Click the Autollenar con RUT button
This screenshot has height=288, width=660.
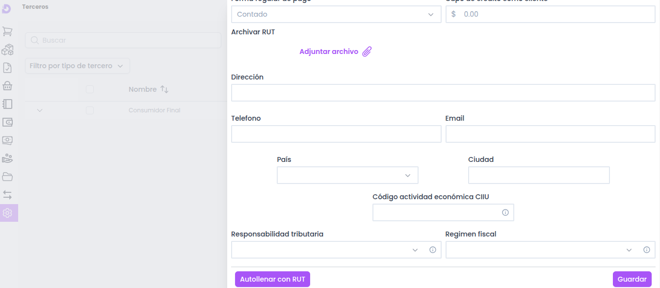coord(272,279)
